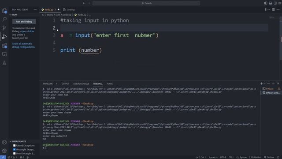Open the OUTPUT panel tab

click(x=65, y=84)
